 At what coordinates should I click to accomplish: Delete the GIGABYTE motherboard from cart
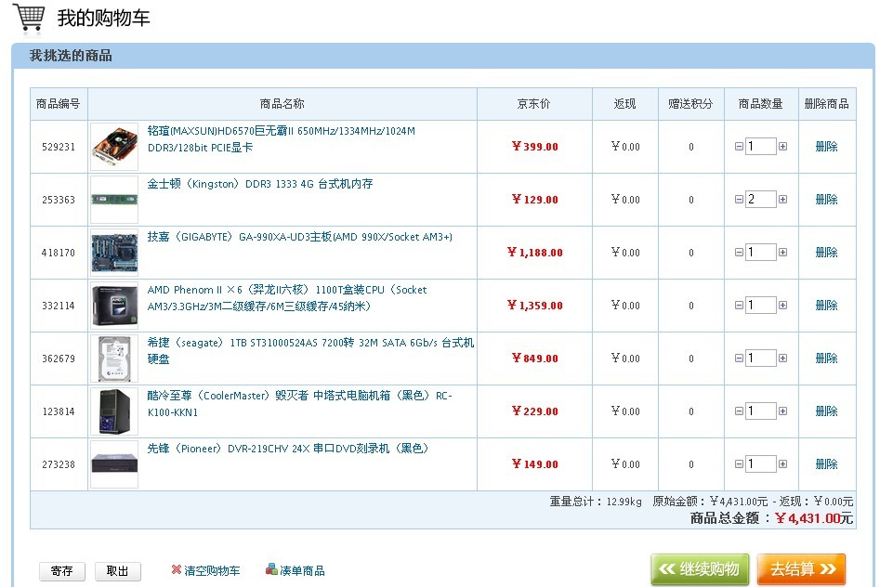[826, 253]
